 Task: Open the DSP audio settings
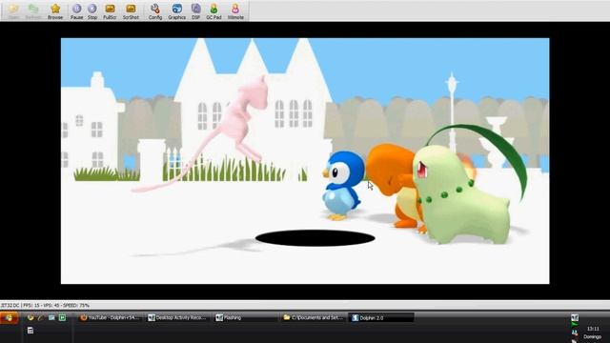[x=195, y=10]
